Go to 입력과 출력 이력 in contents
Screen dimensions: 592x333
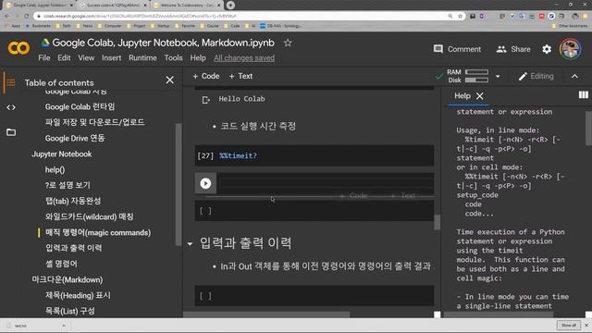point(74,248)
